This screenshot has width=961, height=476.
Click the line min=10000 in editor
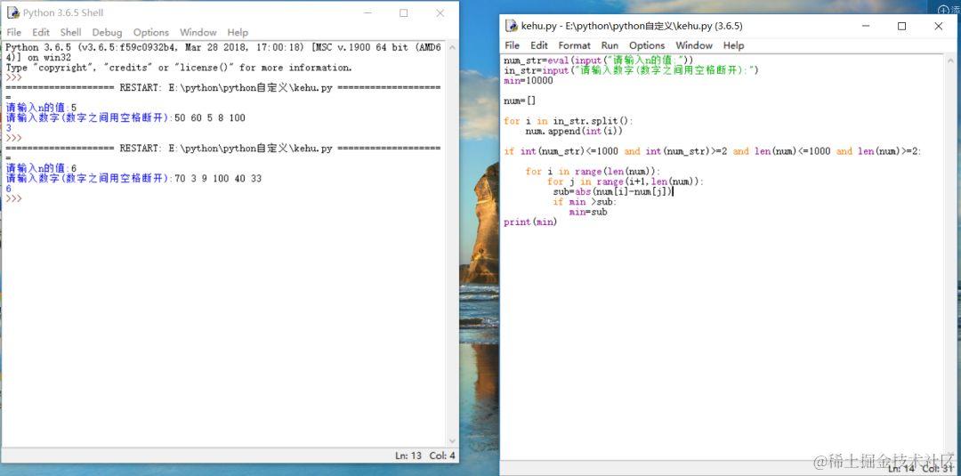(529, 81)
